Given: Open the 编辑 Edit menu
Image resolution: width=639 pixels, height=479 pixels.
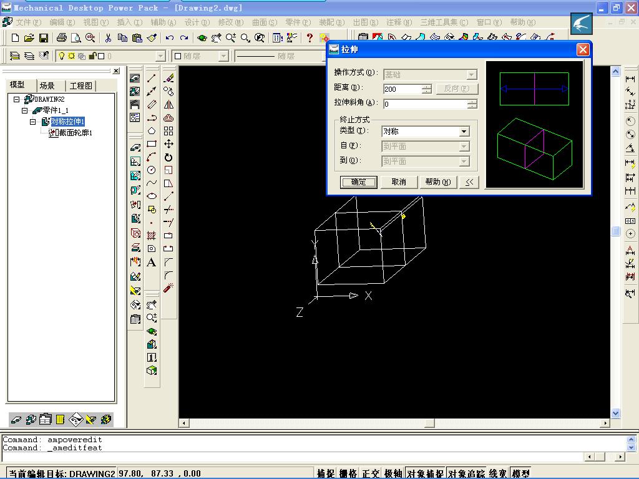Looking at the screenshot, I should 62,22.
